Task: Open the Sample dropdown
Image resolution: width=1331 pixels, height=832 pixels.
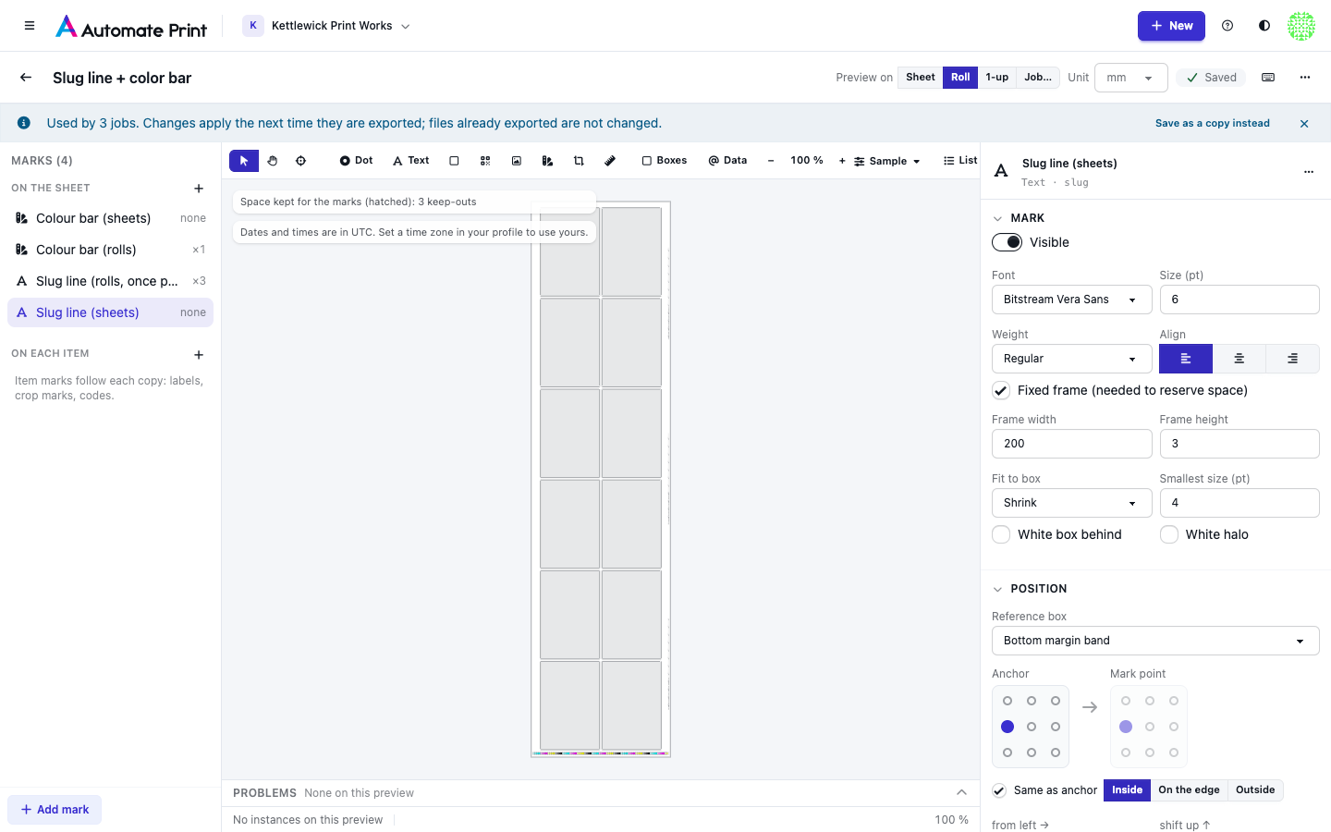Action: point(887,161)
